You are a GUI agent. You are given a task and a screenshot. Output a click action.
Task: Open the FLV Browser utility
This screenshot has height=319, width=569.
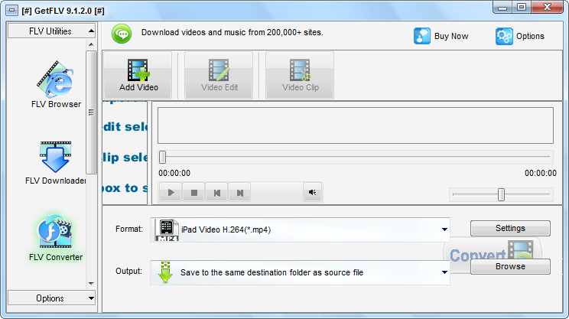coord(56,84)
